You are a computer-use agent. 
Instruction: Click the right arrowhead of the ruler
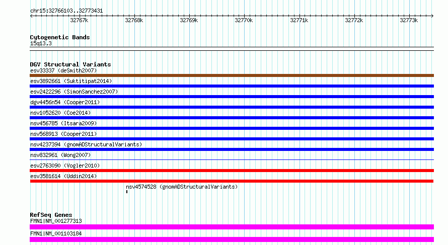tap(432, 16)
